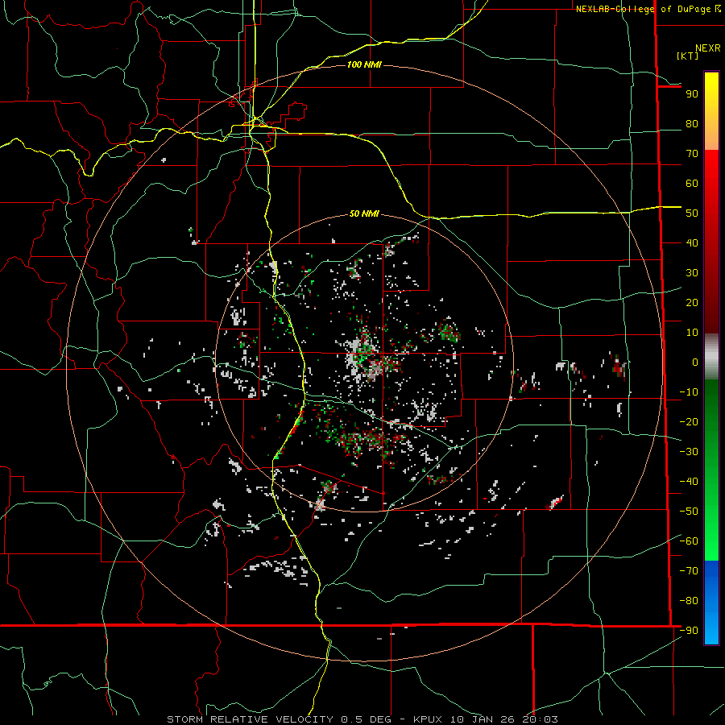This screenshot has height=725, width=725.
Task: Click the [KT] units label
Action: 688,56
